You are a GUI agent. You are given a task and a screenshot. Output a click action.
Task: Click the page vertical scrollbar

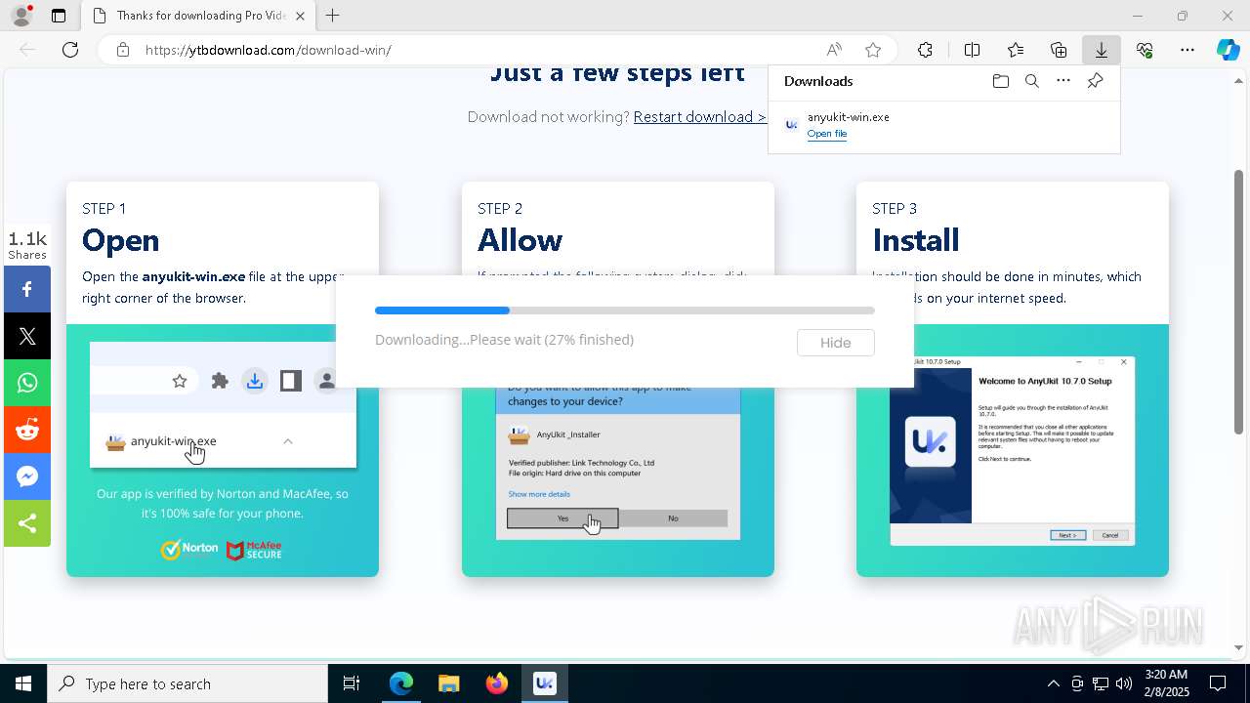(x=1238, y=303)
